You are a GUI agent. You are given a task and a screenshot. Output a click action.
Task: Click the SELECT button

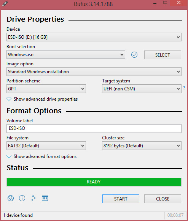click(163, 55)
